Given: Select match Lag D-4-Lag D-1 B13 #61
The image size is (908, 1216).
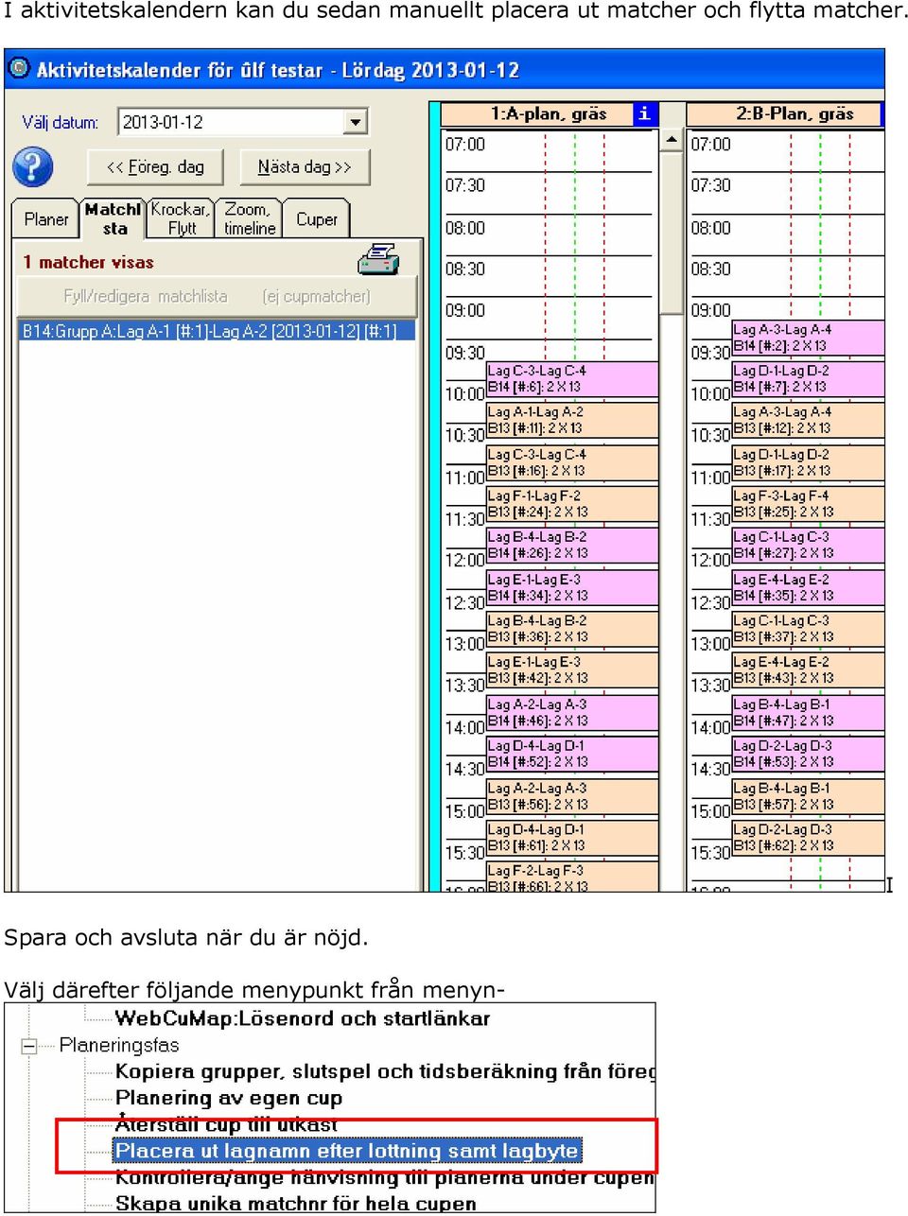Looking at the screenshot, I should point(572,837).
